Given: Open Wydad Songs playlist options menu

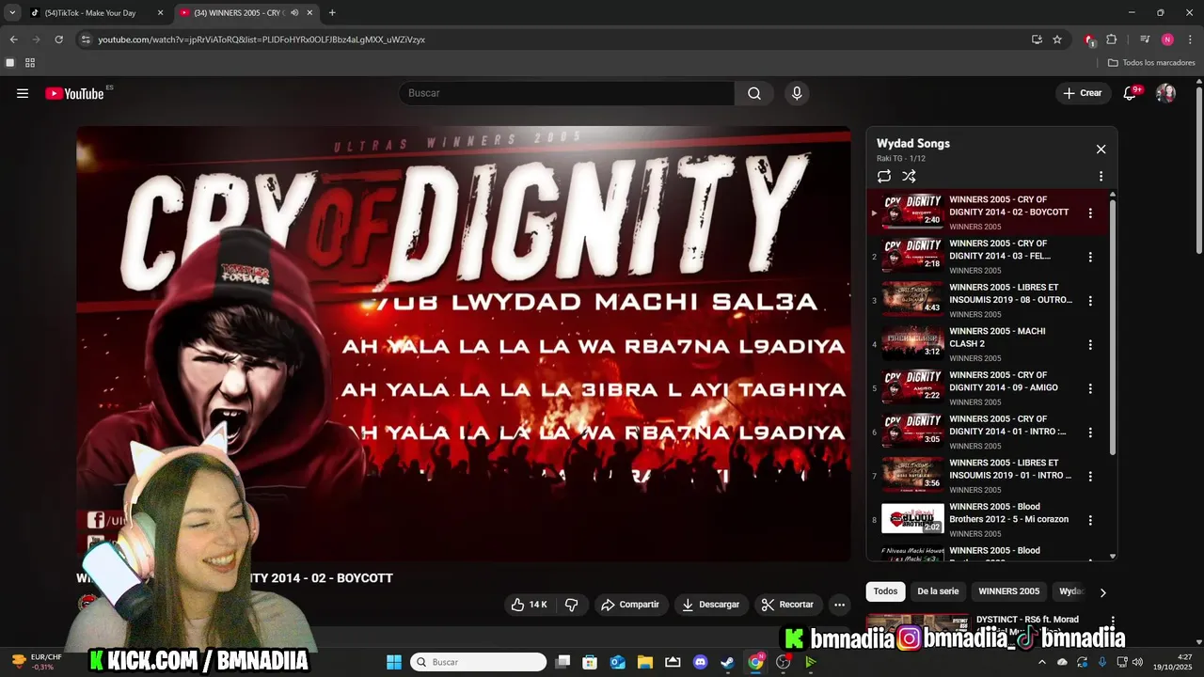Looking at the screenshot, I should click(1101, 176).
